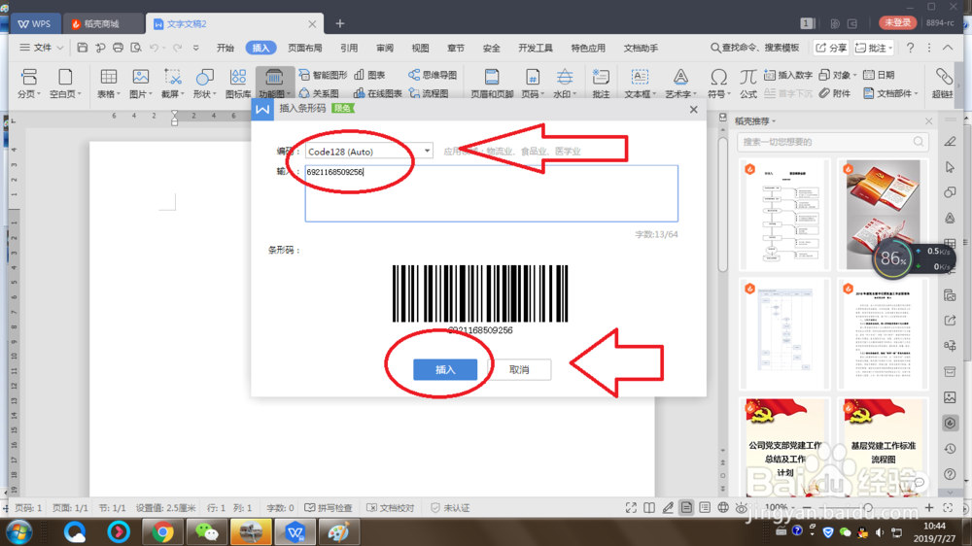The width and height of the screenshot is (972, 546).
Task: Toggle eye protection mode icon
Action: coord(742,507)
